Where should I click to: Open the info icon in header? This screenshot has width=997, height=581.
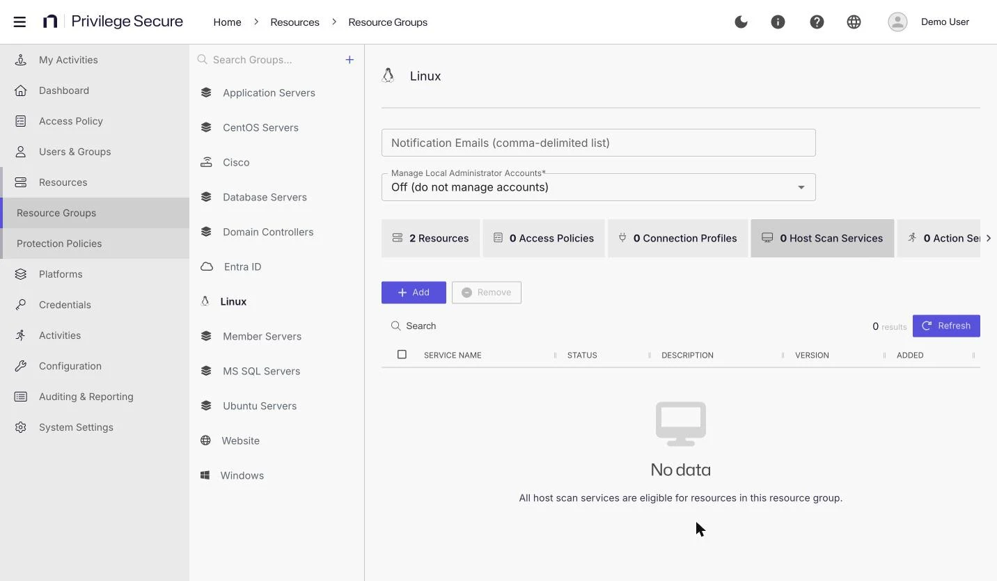[x=778, y=22]
